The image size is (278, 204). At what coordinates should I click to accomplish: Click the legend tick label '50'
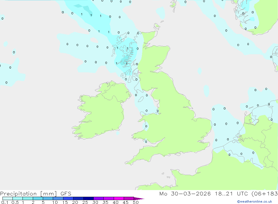(136, 202)
